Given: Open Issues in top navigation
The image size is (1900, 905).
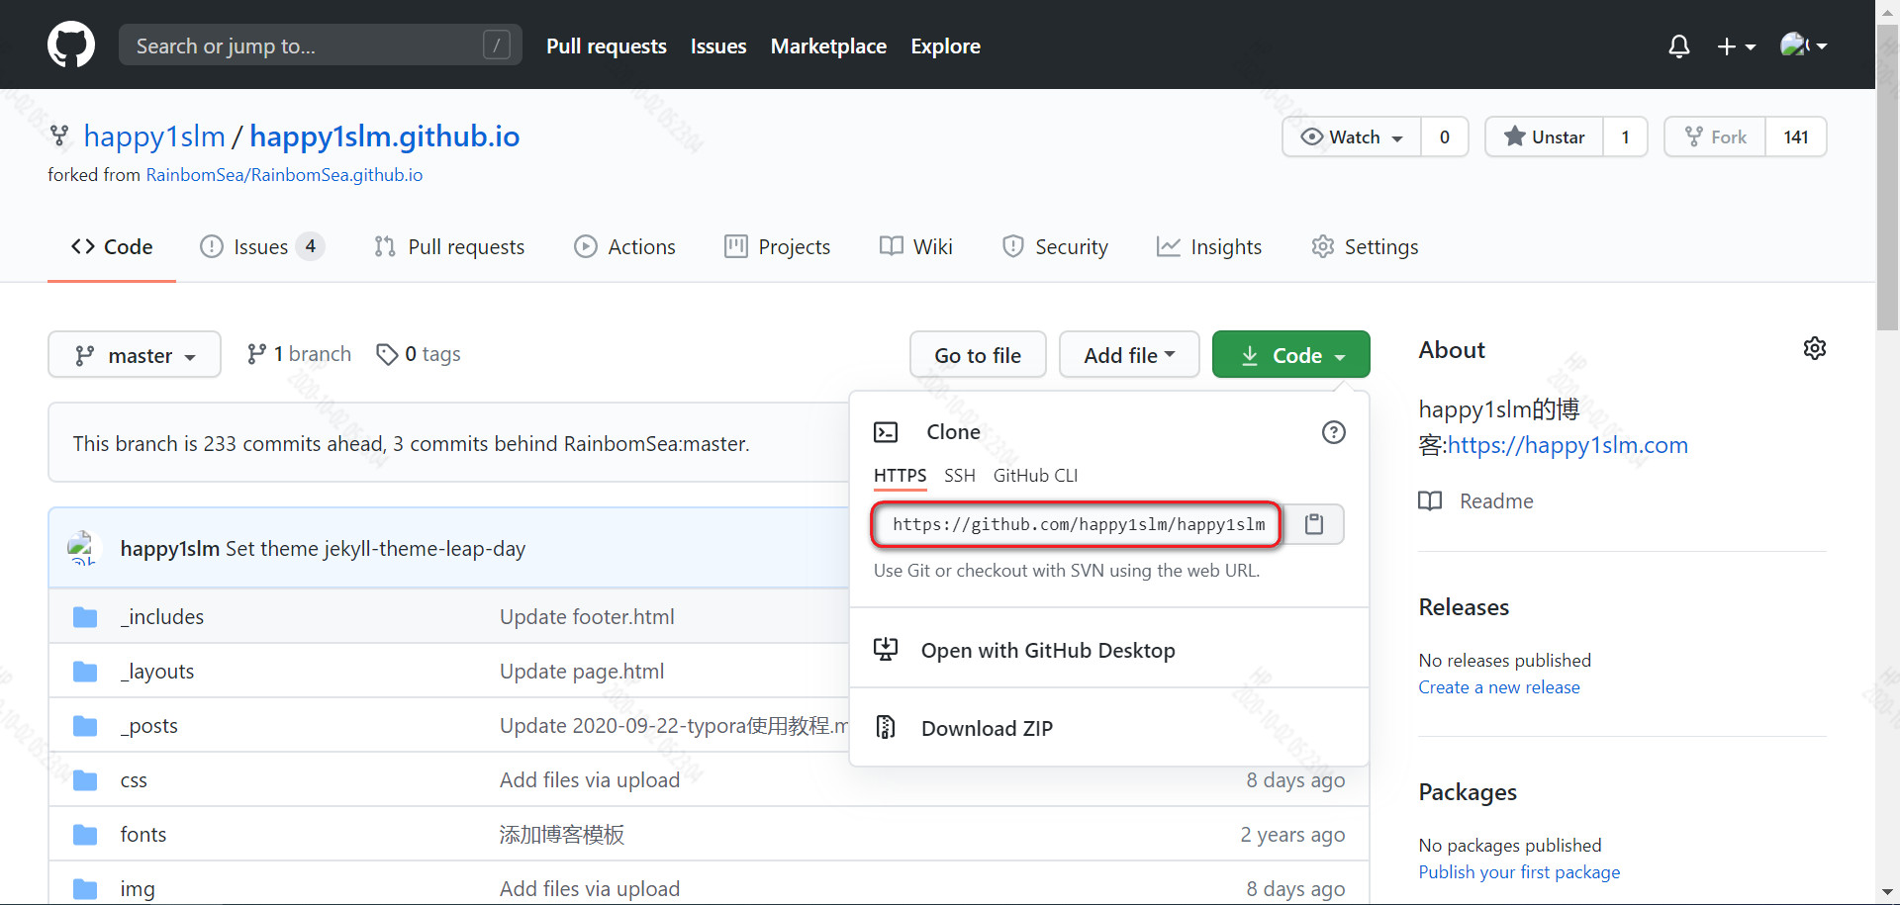Looking at the screenshot, I should [x=718, y=45].
